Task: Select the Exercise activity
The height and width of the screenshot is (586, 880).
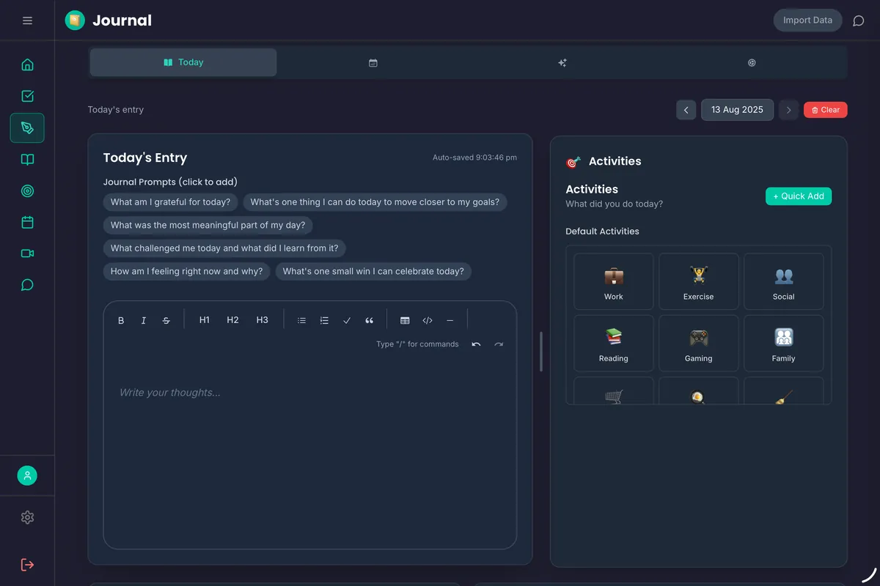Action: click(x=699, y=281)
